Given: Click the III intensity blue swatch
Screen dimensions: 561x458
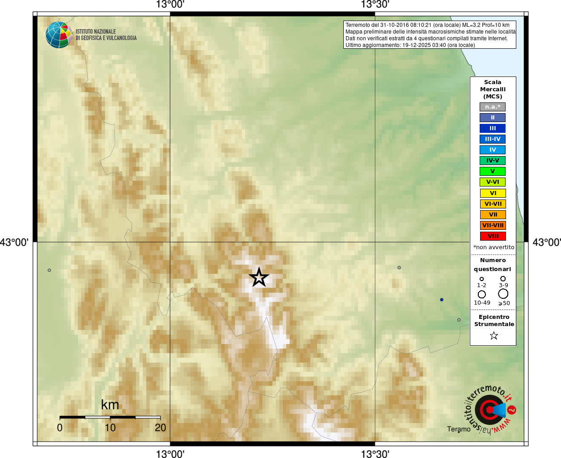Looking at the screenshot, I should tap(493, 128).
